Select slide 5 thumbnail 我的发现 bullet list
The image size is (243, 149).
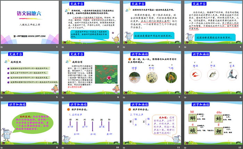point(30,73)
